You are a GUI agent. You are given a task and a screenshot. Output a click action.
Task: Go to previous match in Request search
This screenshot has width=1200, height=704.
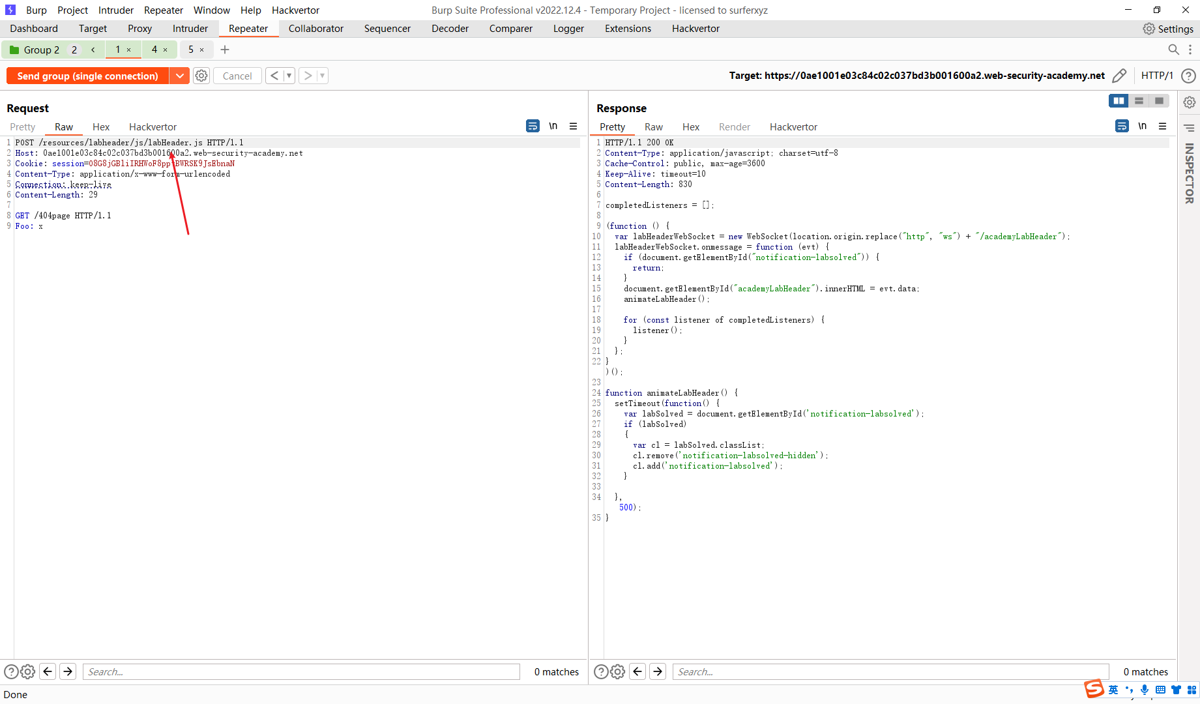[x=48, y=671]
